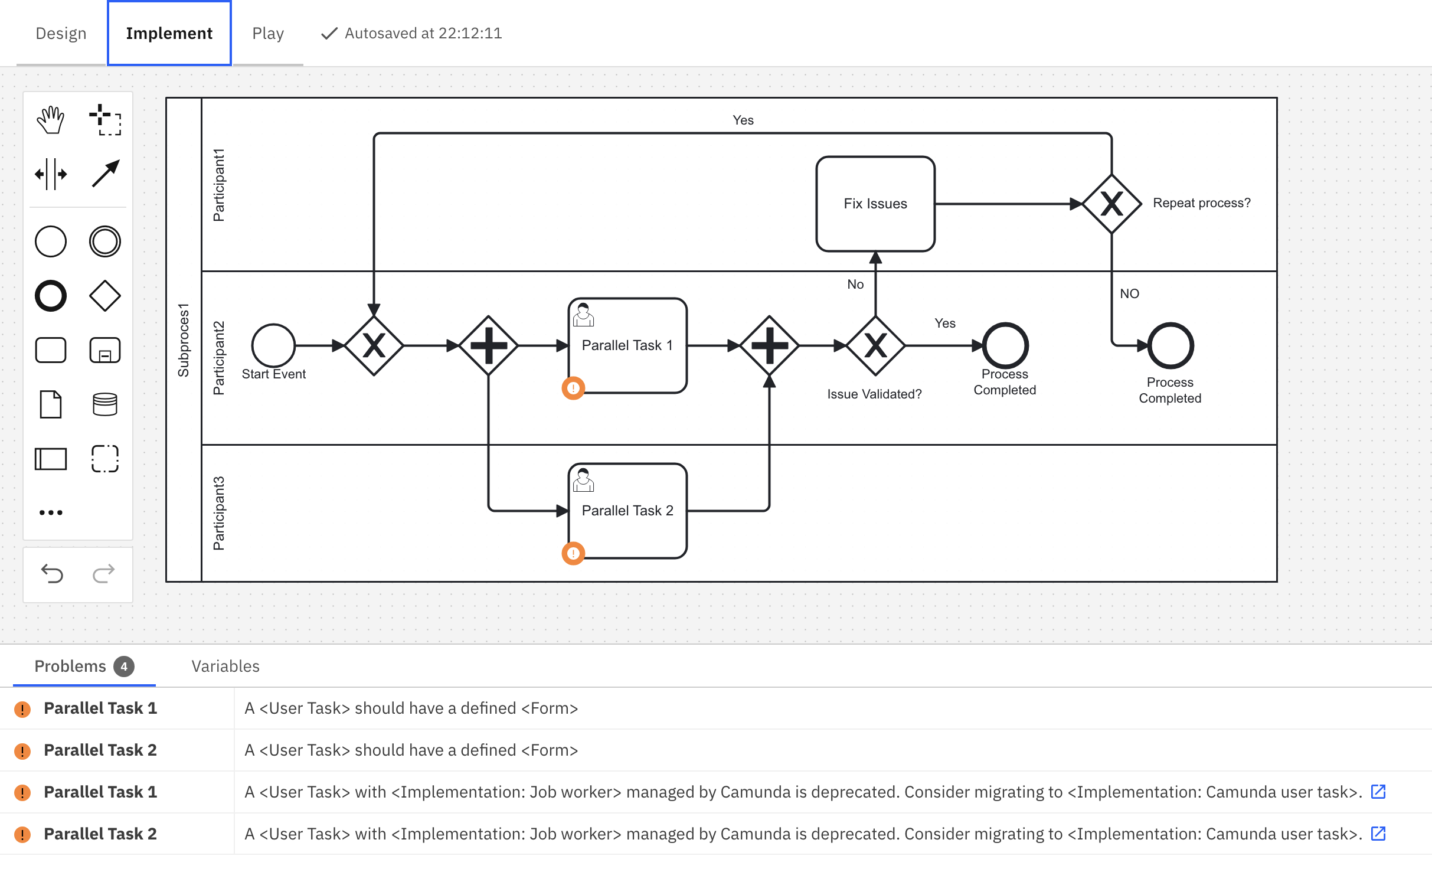This screenshot has width=1432, height=869.
Task: Click Parallel Task 1 missing Form problem row
Action: (716, 708)
